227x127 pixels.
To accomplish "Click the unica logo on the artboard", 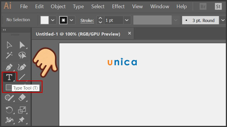I will coord(122,62).
